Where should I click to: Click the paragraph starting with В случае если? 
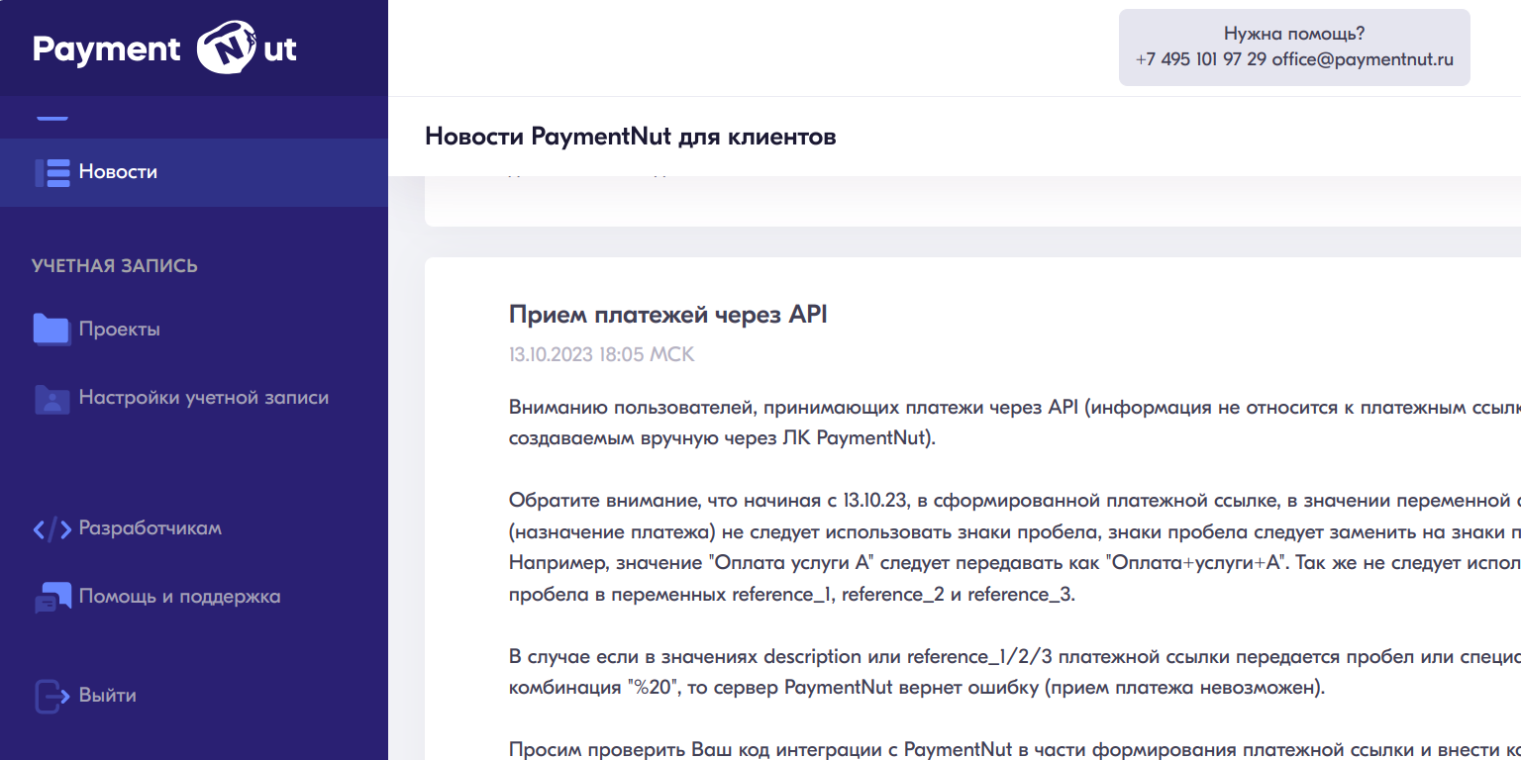pos(1015,672)
